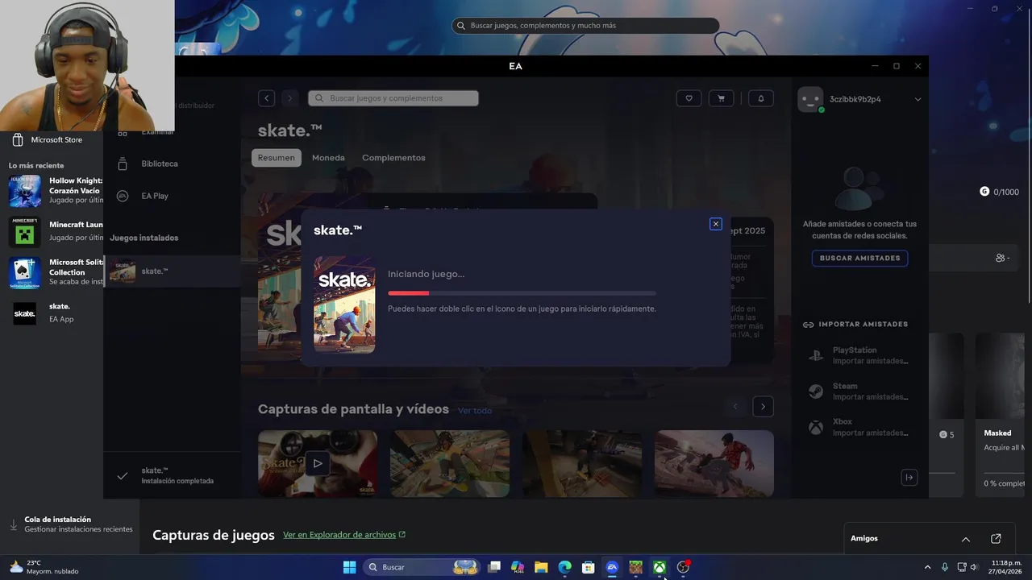Click the Iniciando juego progress bar
This screenshot has width=1032, height=580.
pyautogui.click(x=522, y=293)
